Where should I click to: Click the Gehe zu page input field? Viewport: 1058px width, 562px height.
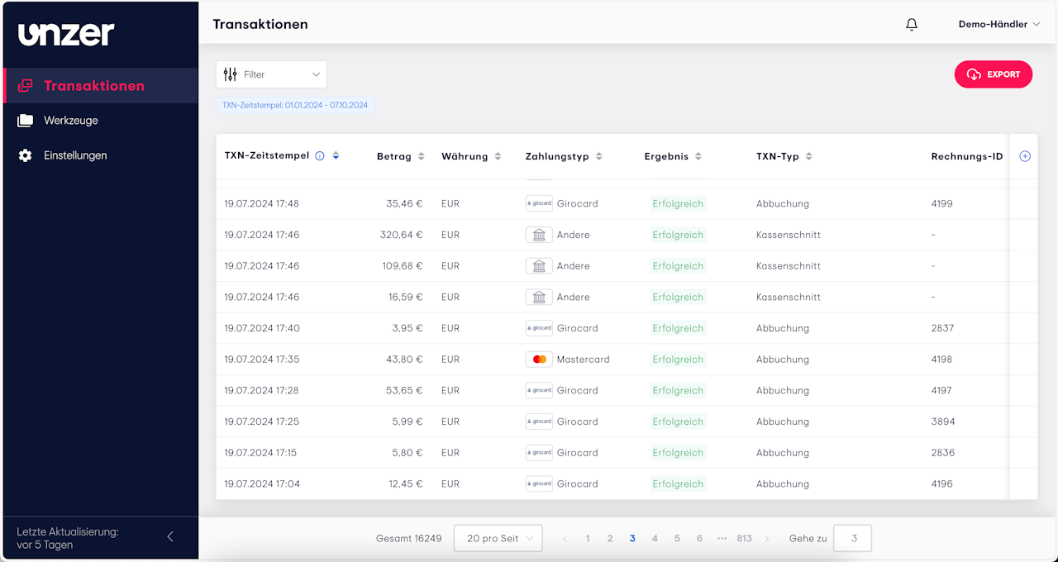point(852,538)
